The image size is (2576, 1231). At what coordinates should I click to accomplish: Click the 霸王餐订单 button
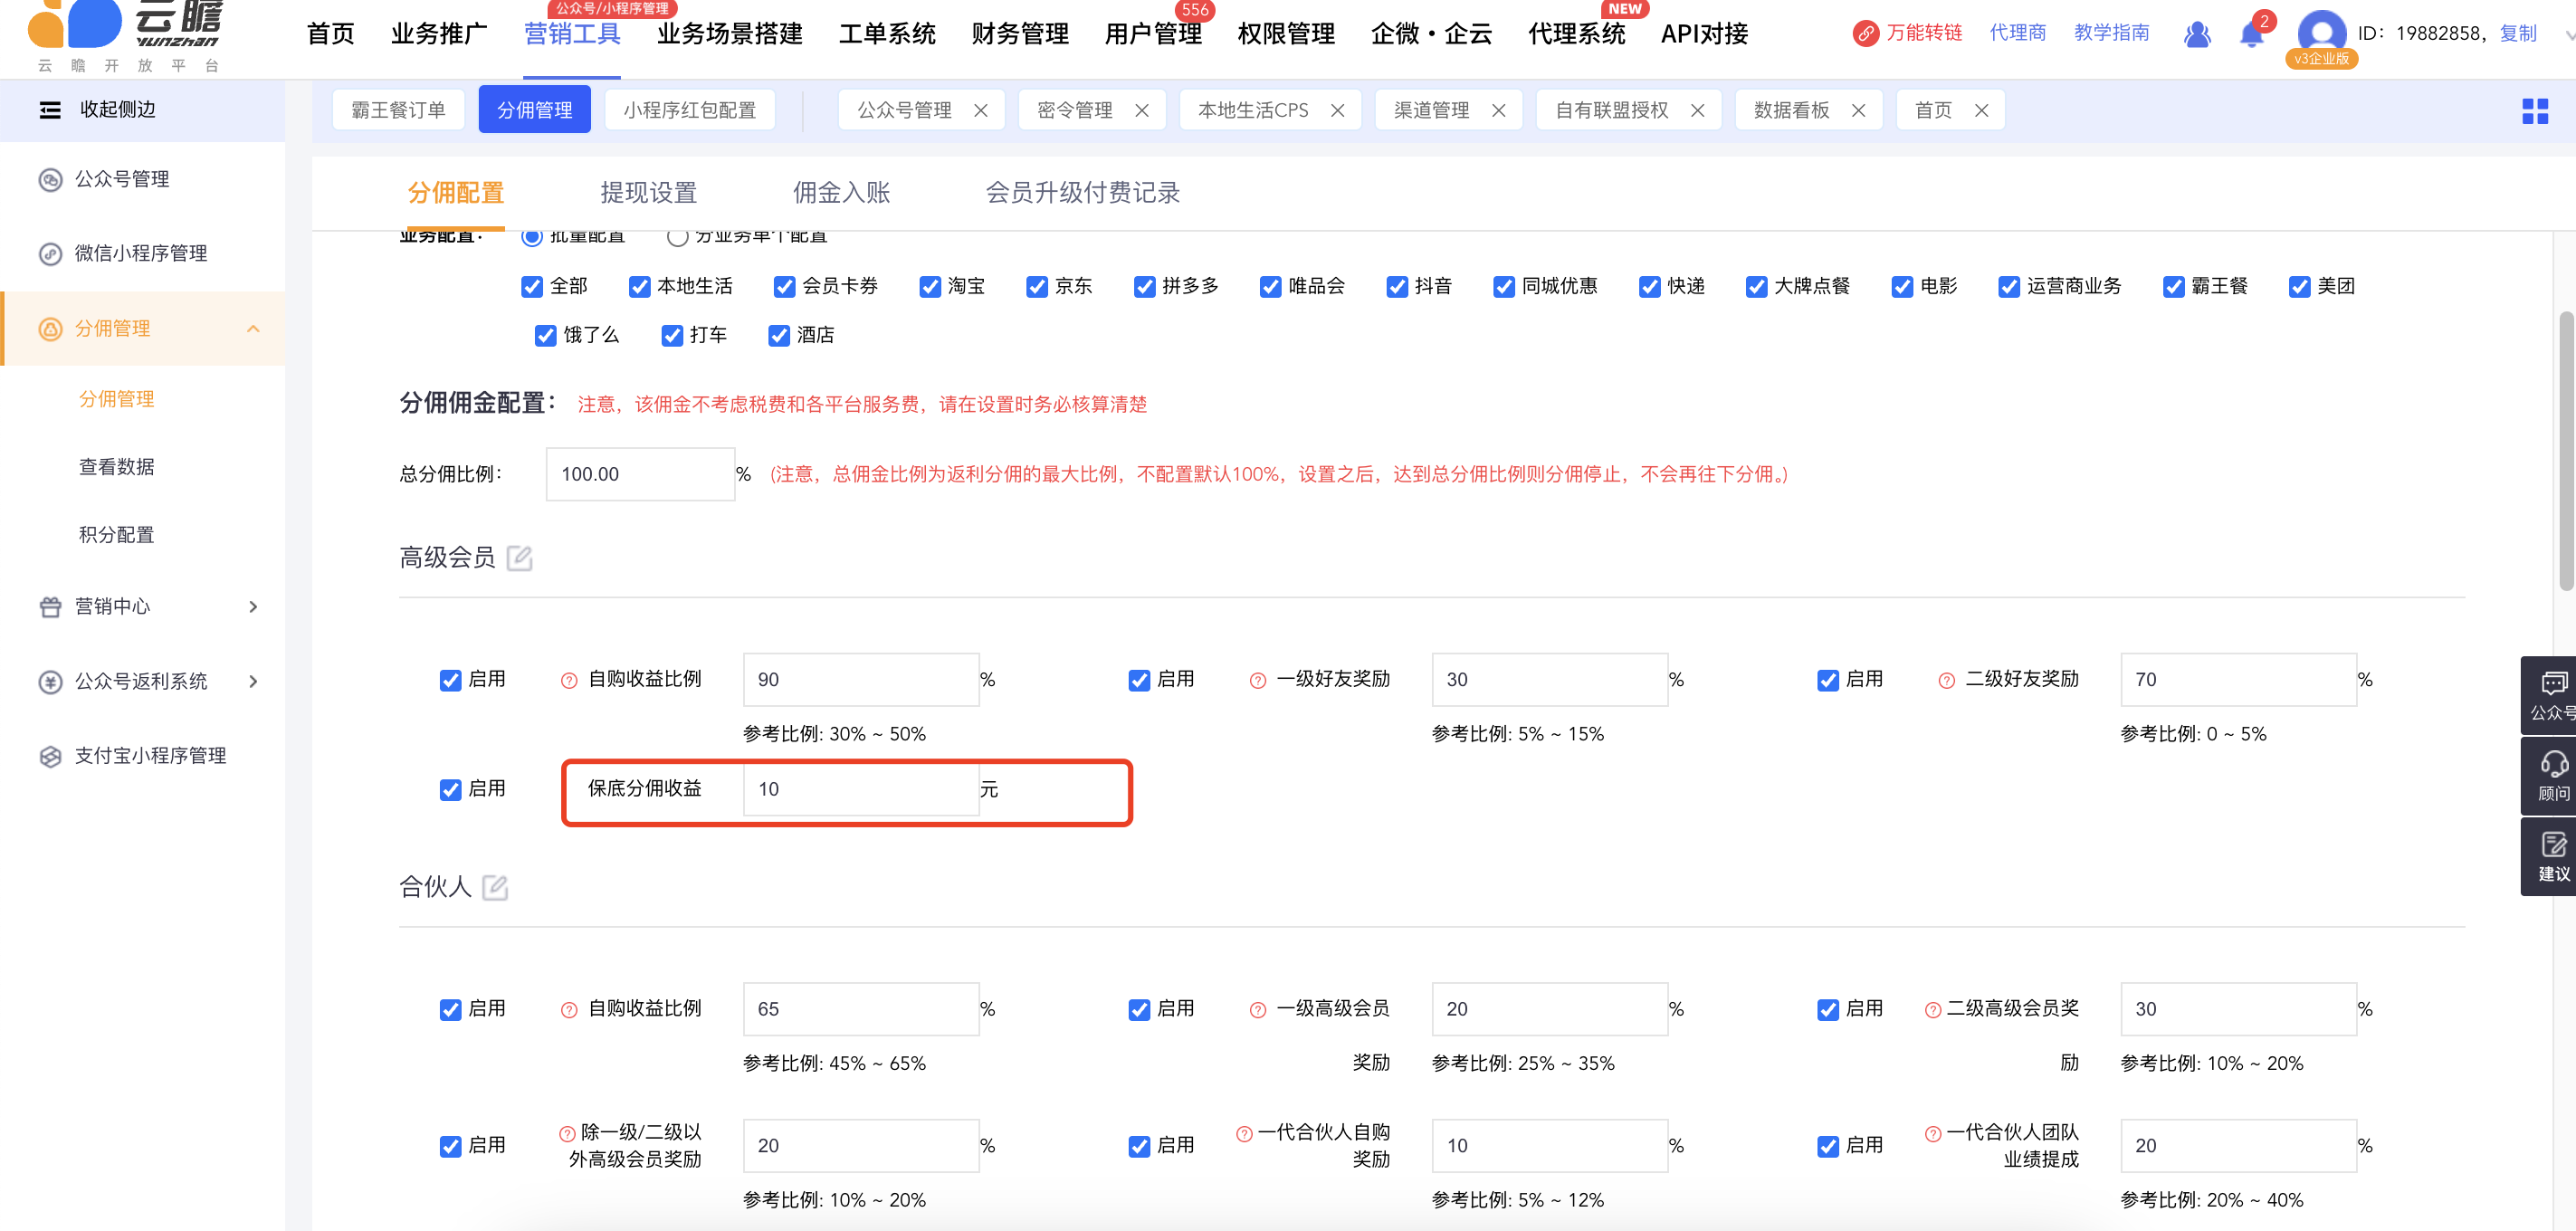coord(398,110)
